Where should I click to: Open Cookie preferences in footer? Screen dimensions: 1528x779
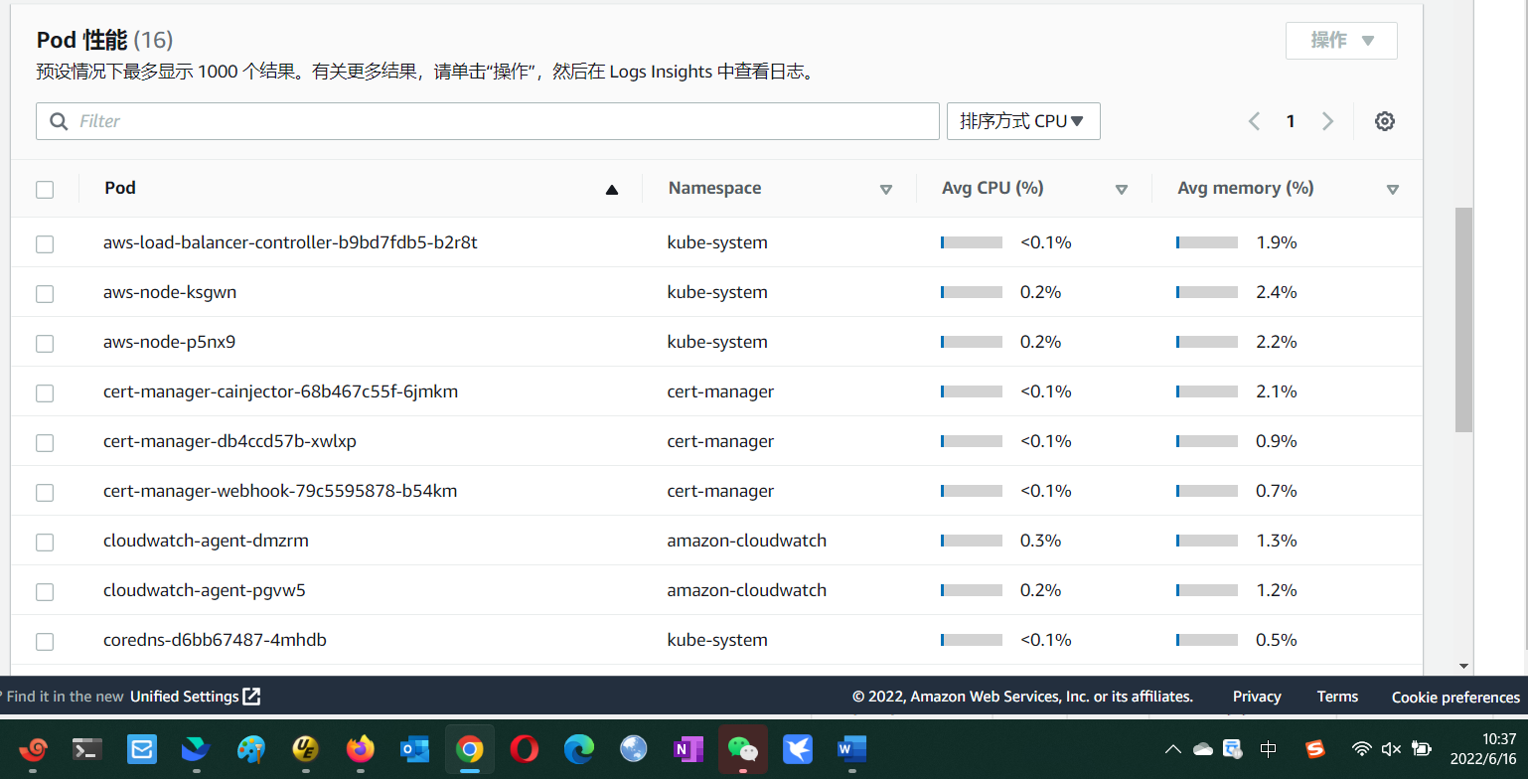[1455, 697]
